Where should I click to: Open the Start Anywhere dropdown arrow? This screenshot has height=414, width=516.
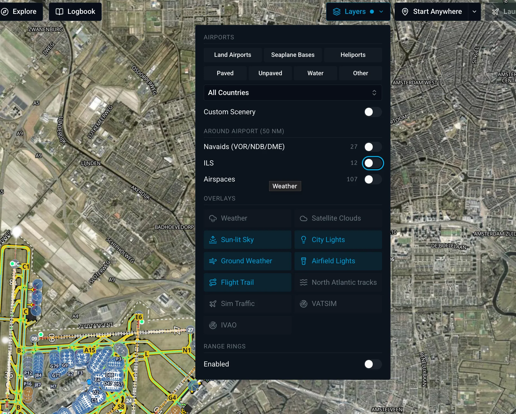click(474, 12)
